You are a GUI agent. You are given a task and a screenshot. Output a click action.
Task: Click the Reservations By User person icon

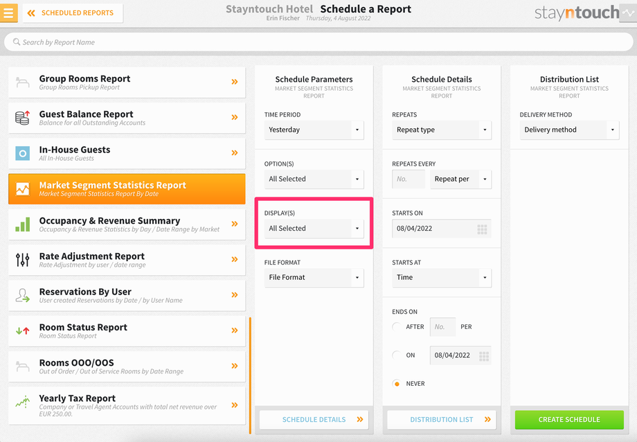23,295
